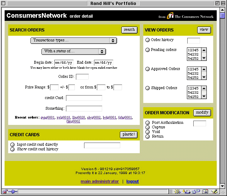The image size is (227, 196).
Task: Click Approved Orders list down arrow
Action: (x=204, y=77)
